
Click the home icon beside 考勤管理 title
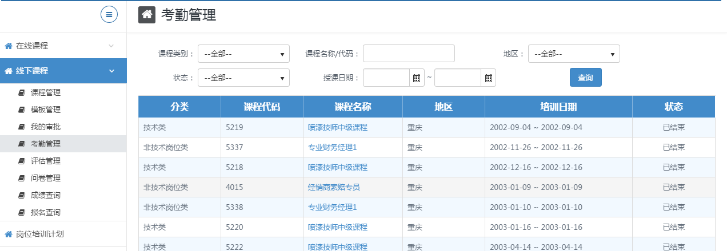[x=147, y=15]
